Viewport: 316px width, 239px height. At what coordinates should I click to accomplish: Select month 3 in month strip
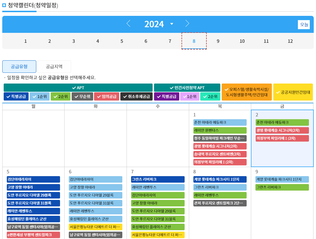click(x=74, y=41)
